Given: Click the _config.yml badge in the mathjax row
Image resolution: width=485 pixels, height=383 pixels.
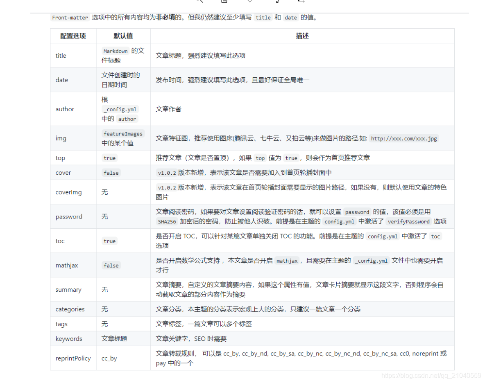Looking at the screenshot, I should [x=371, y=261].
